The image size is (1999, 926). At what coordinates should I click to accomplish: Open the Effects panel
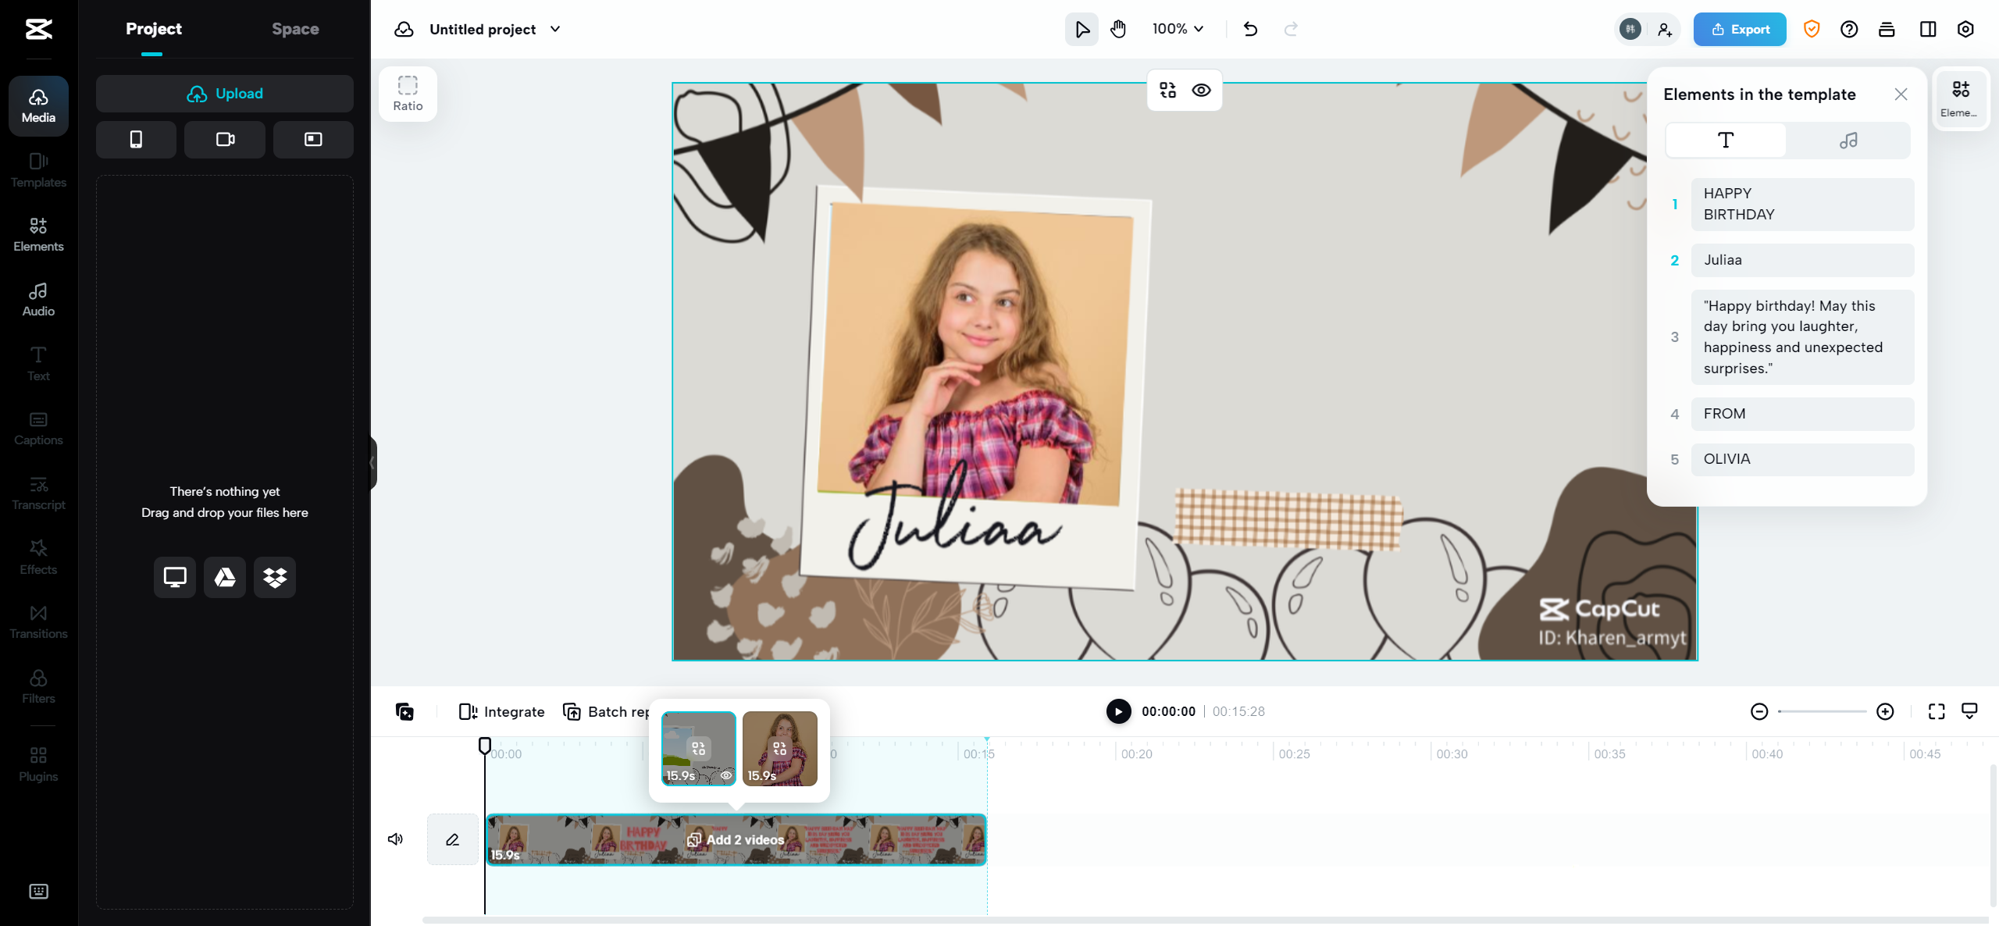(37, 557)
